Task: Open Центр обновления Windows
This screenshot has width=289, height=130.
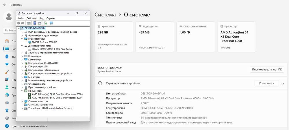Action: tap(29, 126)
